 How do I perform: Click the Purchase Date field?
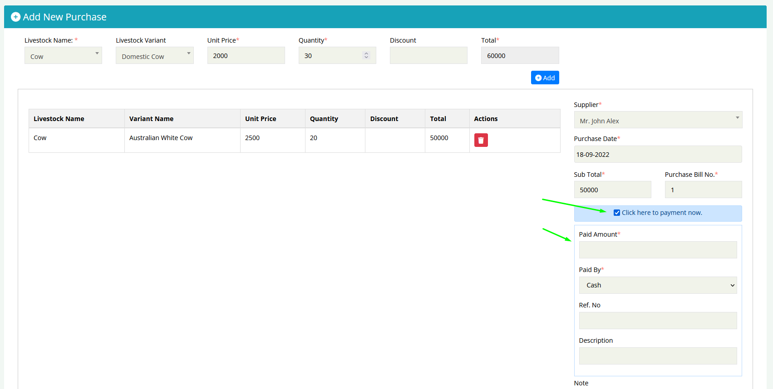click(x=657, y=155)
